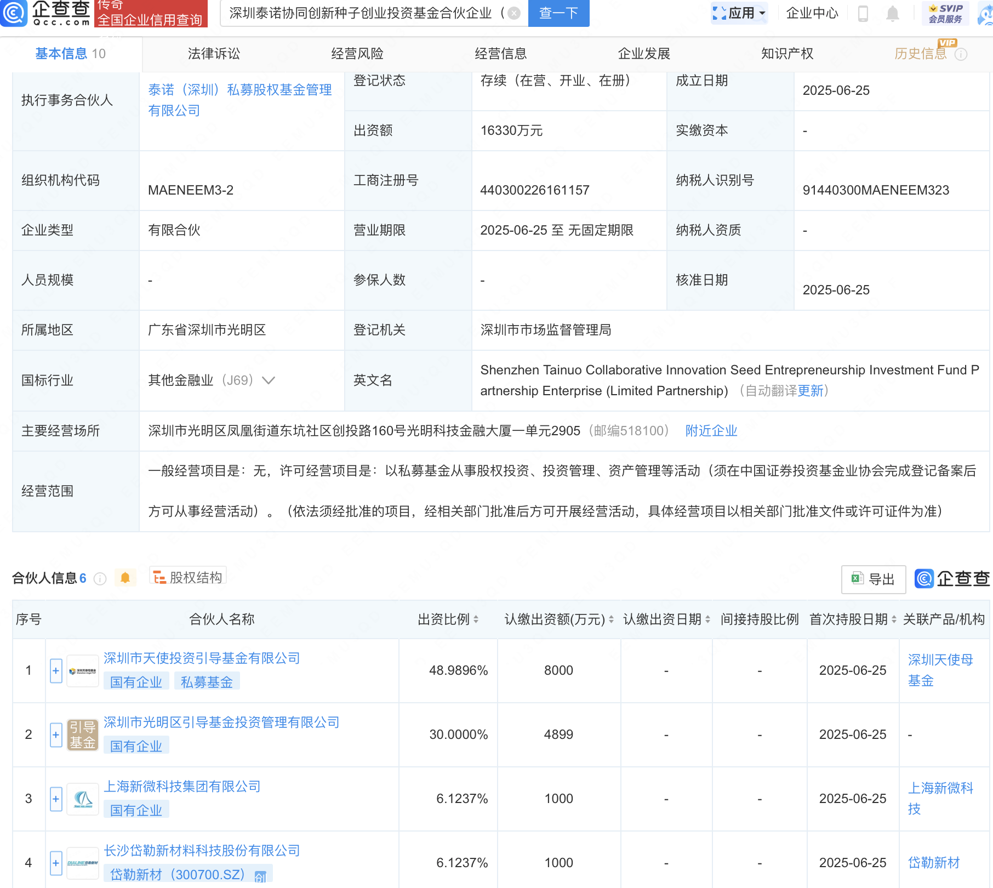
Task: Switch to 经营风险 tab
Action: [x=357, y=54]
